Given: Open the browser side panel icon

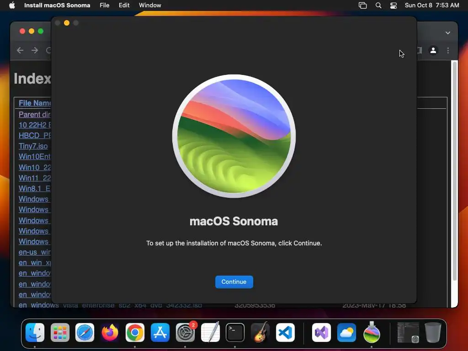Looking at the screenshot, I should tap(420, 50).
